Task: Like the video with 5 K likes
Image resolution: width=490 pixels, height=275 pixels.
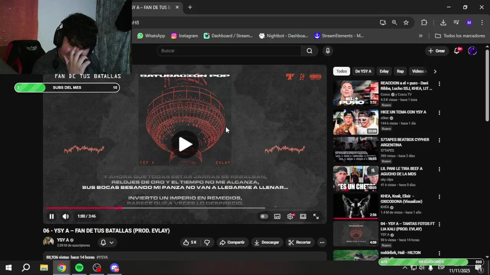Action: pos(190,242)
